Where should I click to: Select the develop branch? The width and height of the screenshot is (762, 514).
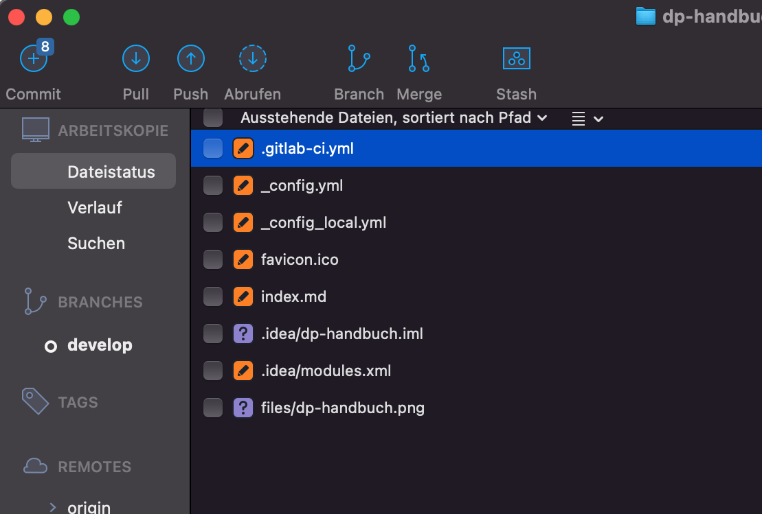100,345
